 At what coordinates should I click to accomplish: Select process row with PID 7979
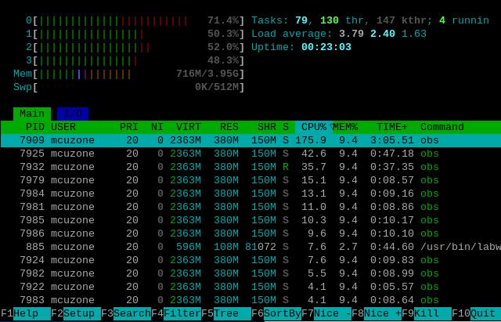pyautogui.click(x=250, y=180)
